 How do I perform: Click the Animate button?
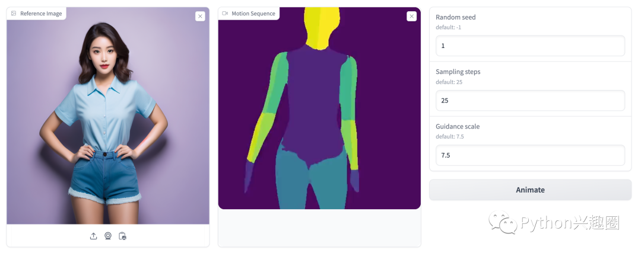click(530, 190)
